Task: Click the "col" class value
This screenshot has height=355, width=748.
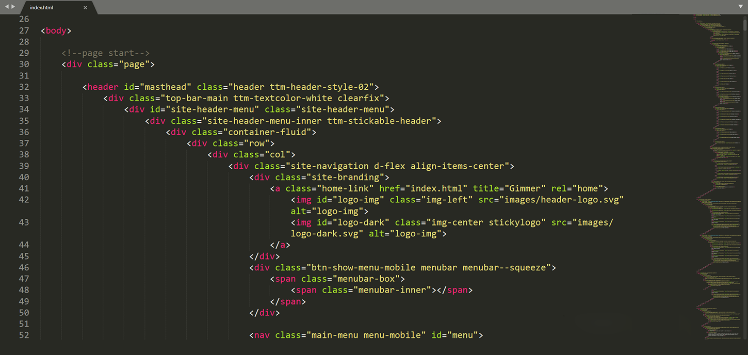Action: [278, 155]
